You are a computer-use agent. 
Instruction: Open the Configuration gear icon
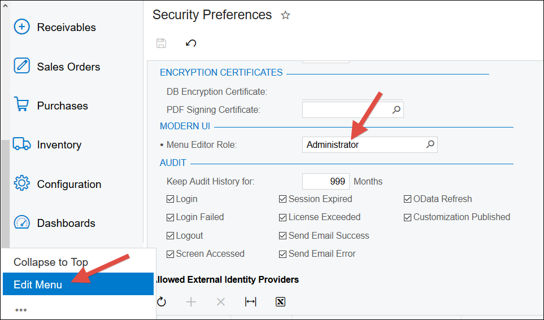click(22, 183)
